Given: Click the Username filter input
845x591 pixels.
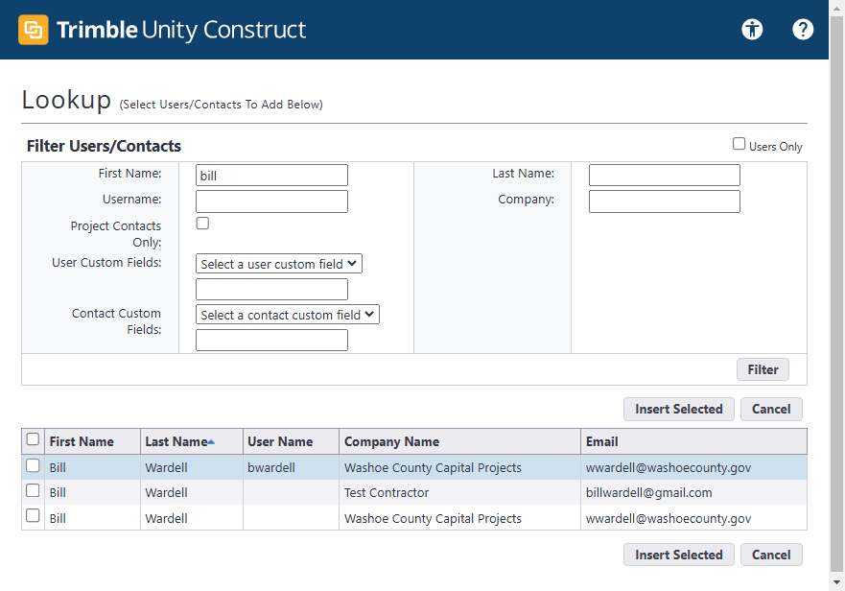Looking at the screenshot, I should tap(271, 201).
